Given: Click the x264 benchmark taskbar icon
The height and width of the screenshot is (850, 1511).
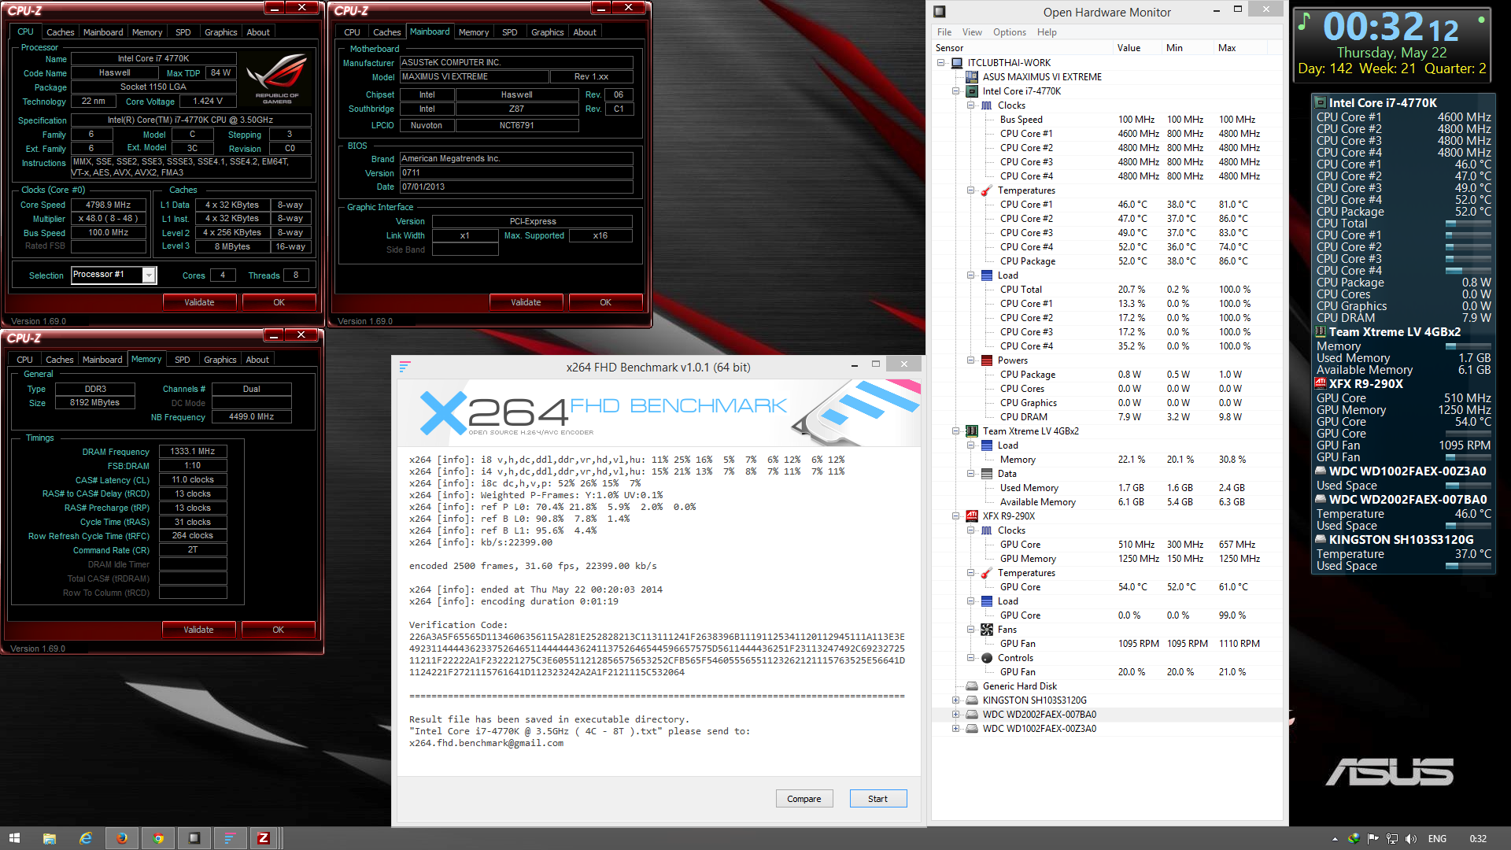Looking at the screenshot, I should (229, 838).
